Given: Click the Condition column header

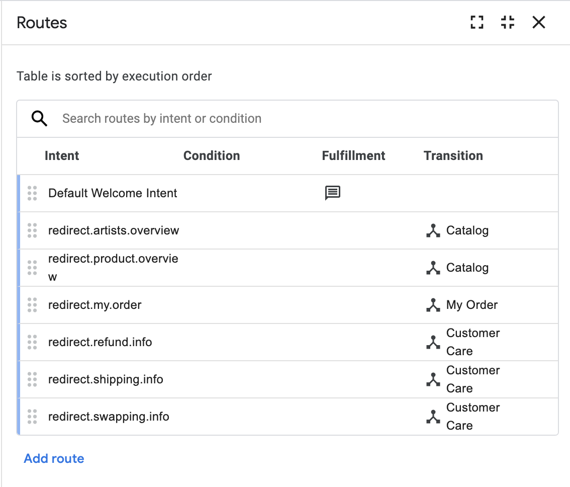Looking at the screenshot, I should point(212,156).
